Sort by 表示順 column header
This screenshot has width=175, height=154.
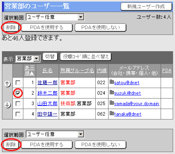click(30, 71)
